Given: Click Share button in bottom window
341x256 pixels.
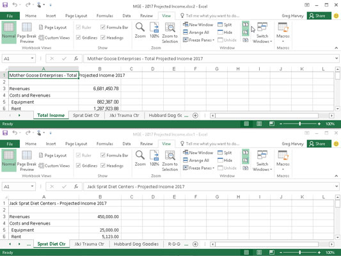Looking at the screenshot, I should click(319, 144).
